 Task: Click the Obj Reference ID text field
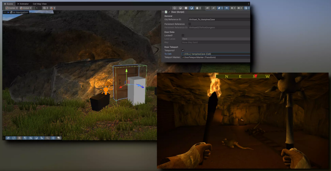pos(219,19)
